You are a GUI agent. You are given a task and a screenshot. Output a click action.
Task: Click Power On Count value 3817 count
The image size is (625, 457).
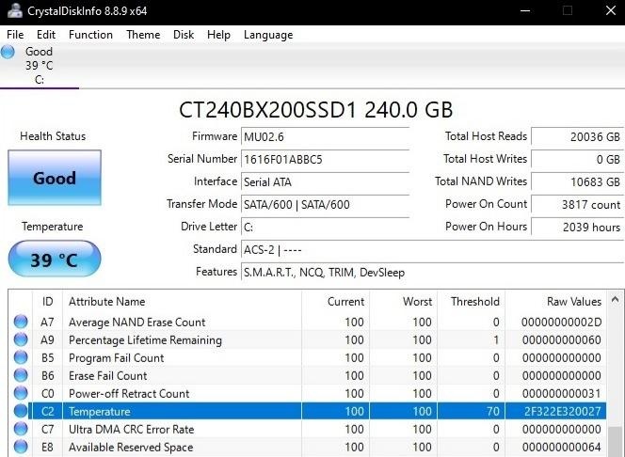point(577,205)
